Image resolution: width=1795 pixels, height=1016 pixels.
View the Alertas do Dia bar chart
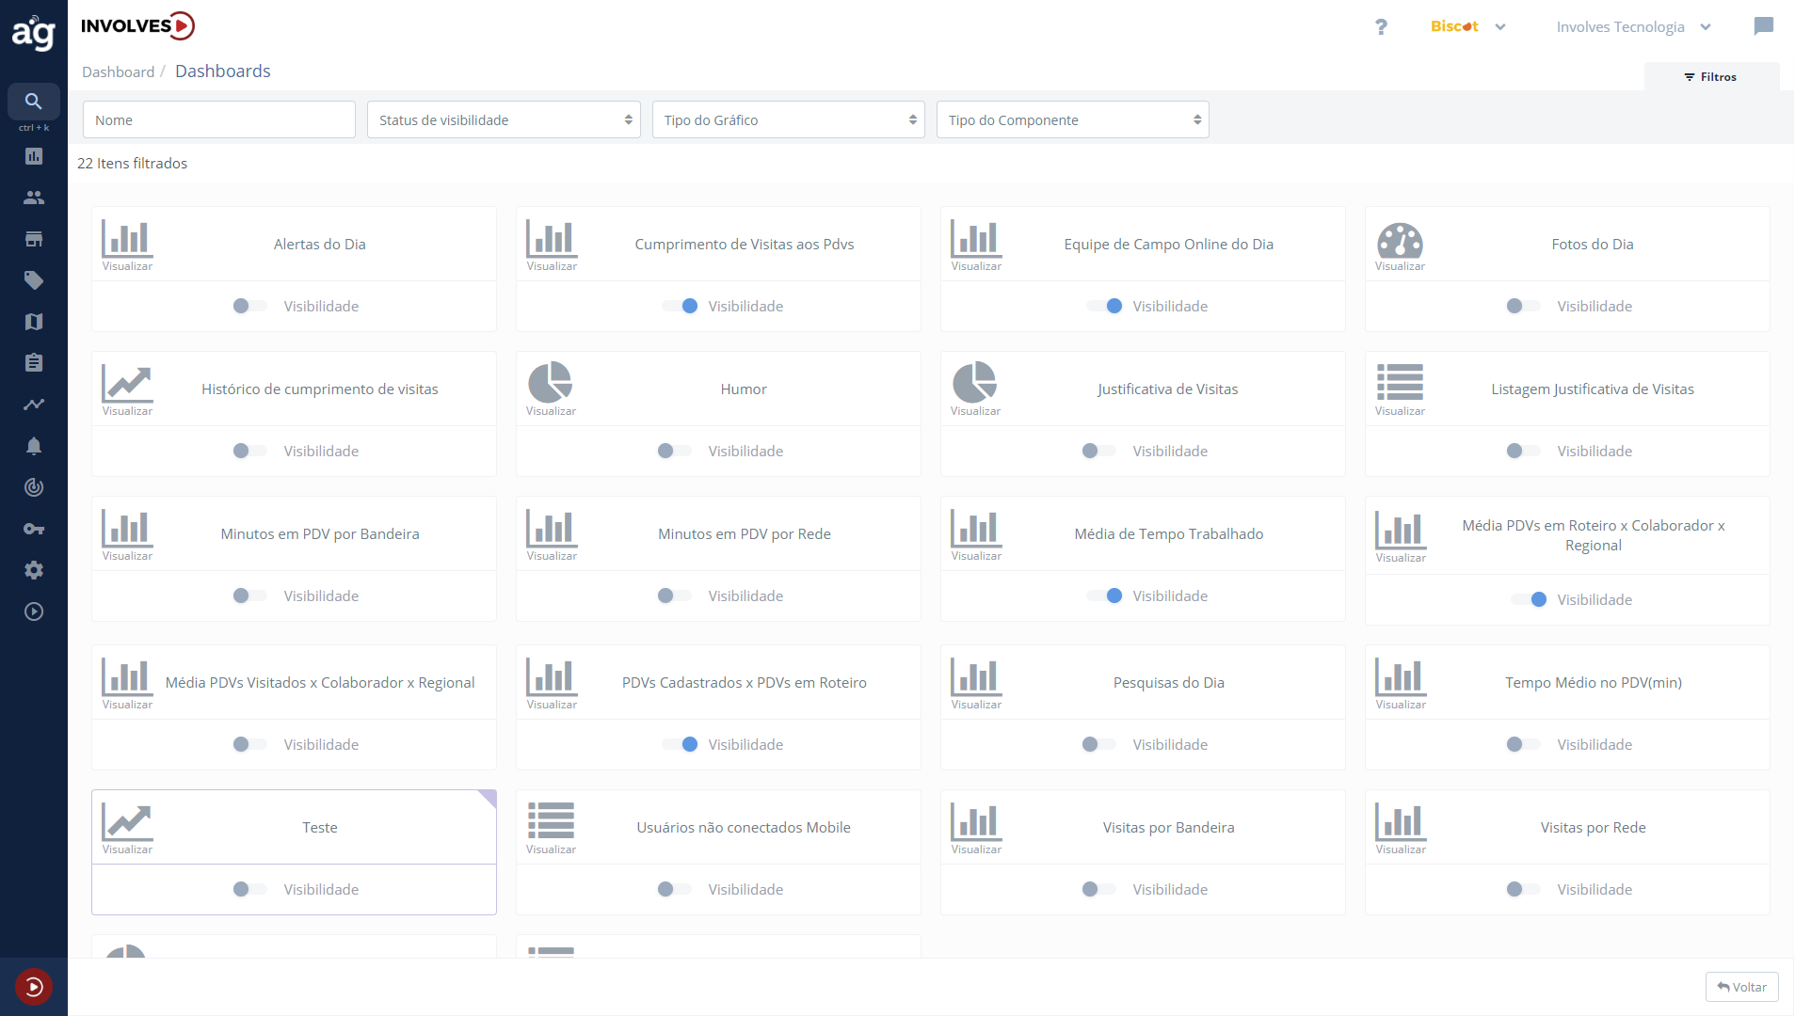127,240
